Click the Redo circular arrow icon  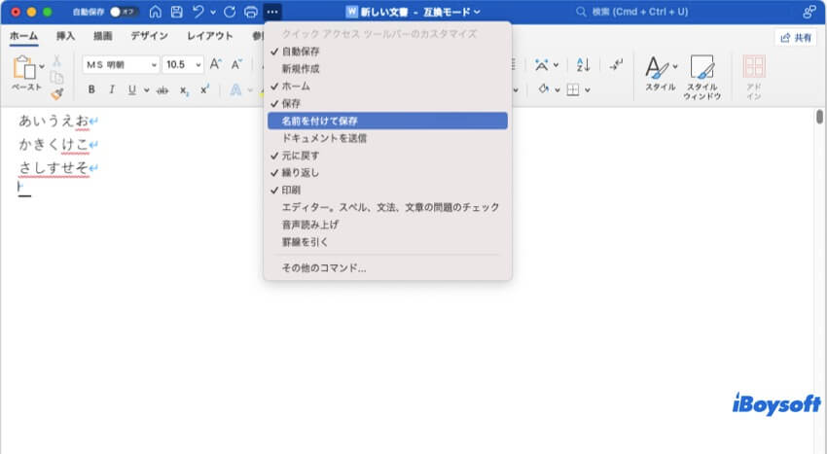coord(230,12)
